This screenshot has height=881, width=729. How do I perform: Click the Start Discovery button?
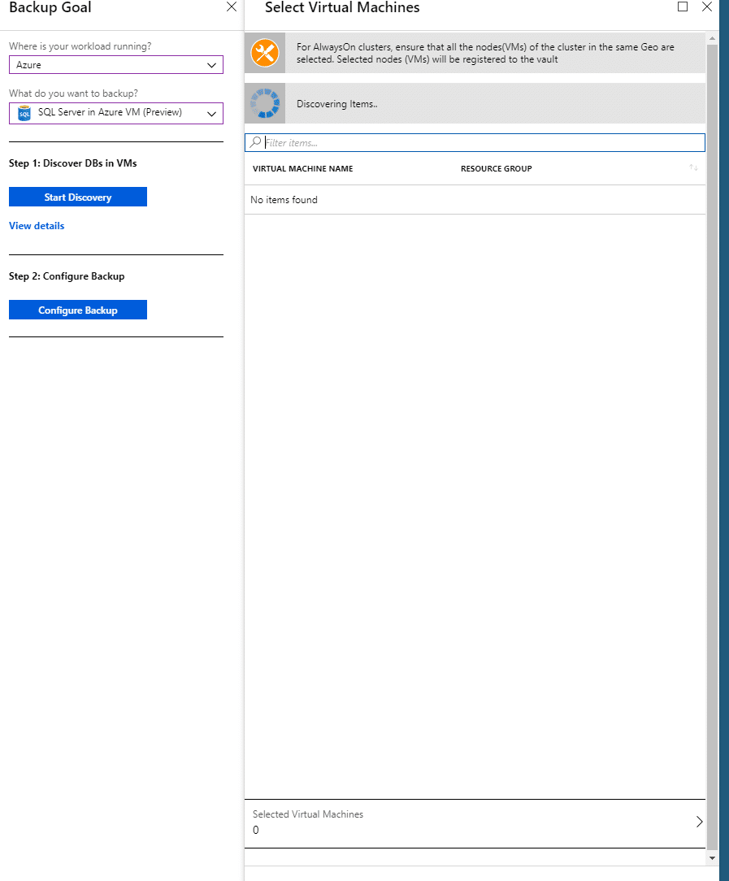tap(78, 197)
